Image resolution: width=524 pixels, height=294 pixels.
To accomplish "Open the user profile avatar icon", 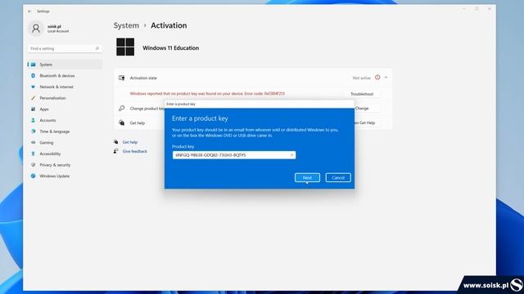I will click(36, 29).
